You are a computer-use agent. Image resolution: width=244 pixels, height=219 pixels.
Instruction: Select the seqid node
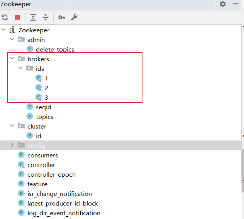pyautogui.click(x=43, y=107)
